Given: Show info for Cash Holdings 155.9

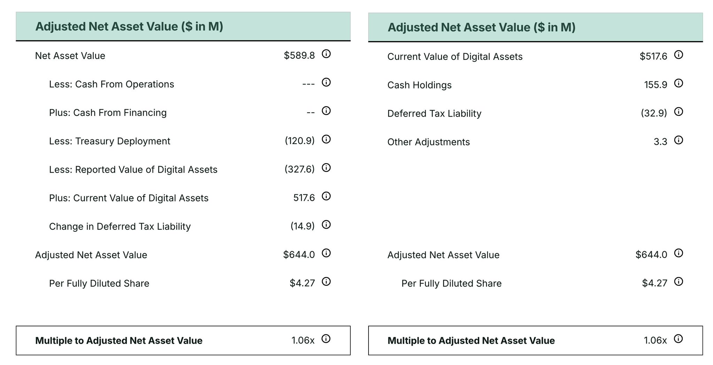Looking at the screenshot, I should point(679,84).
